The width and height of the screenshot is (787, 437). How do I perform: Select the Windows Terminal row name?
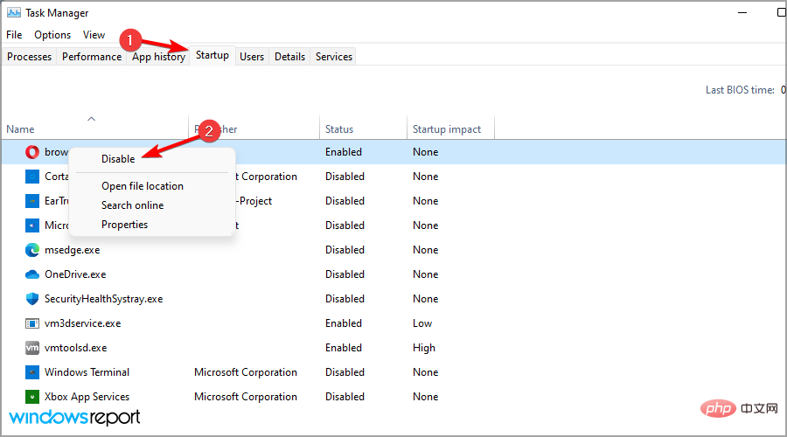(x=87, y=372)
